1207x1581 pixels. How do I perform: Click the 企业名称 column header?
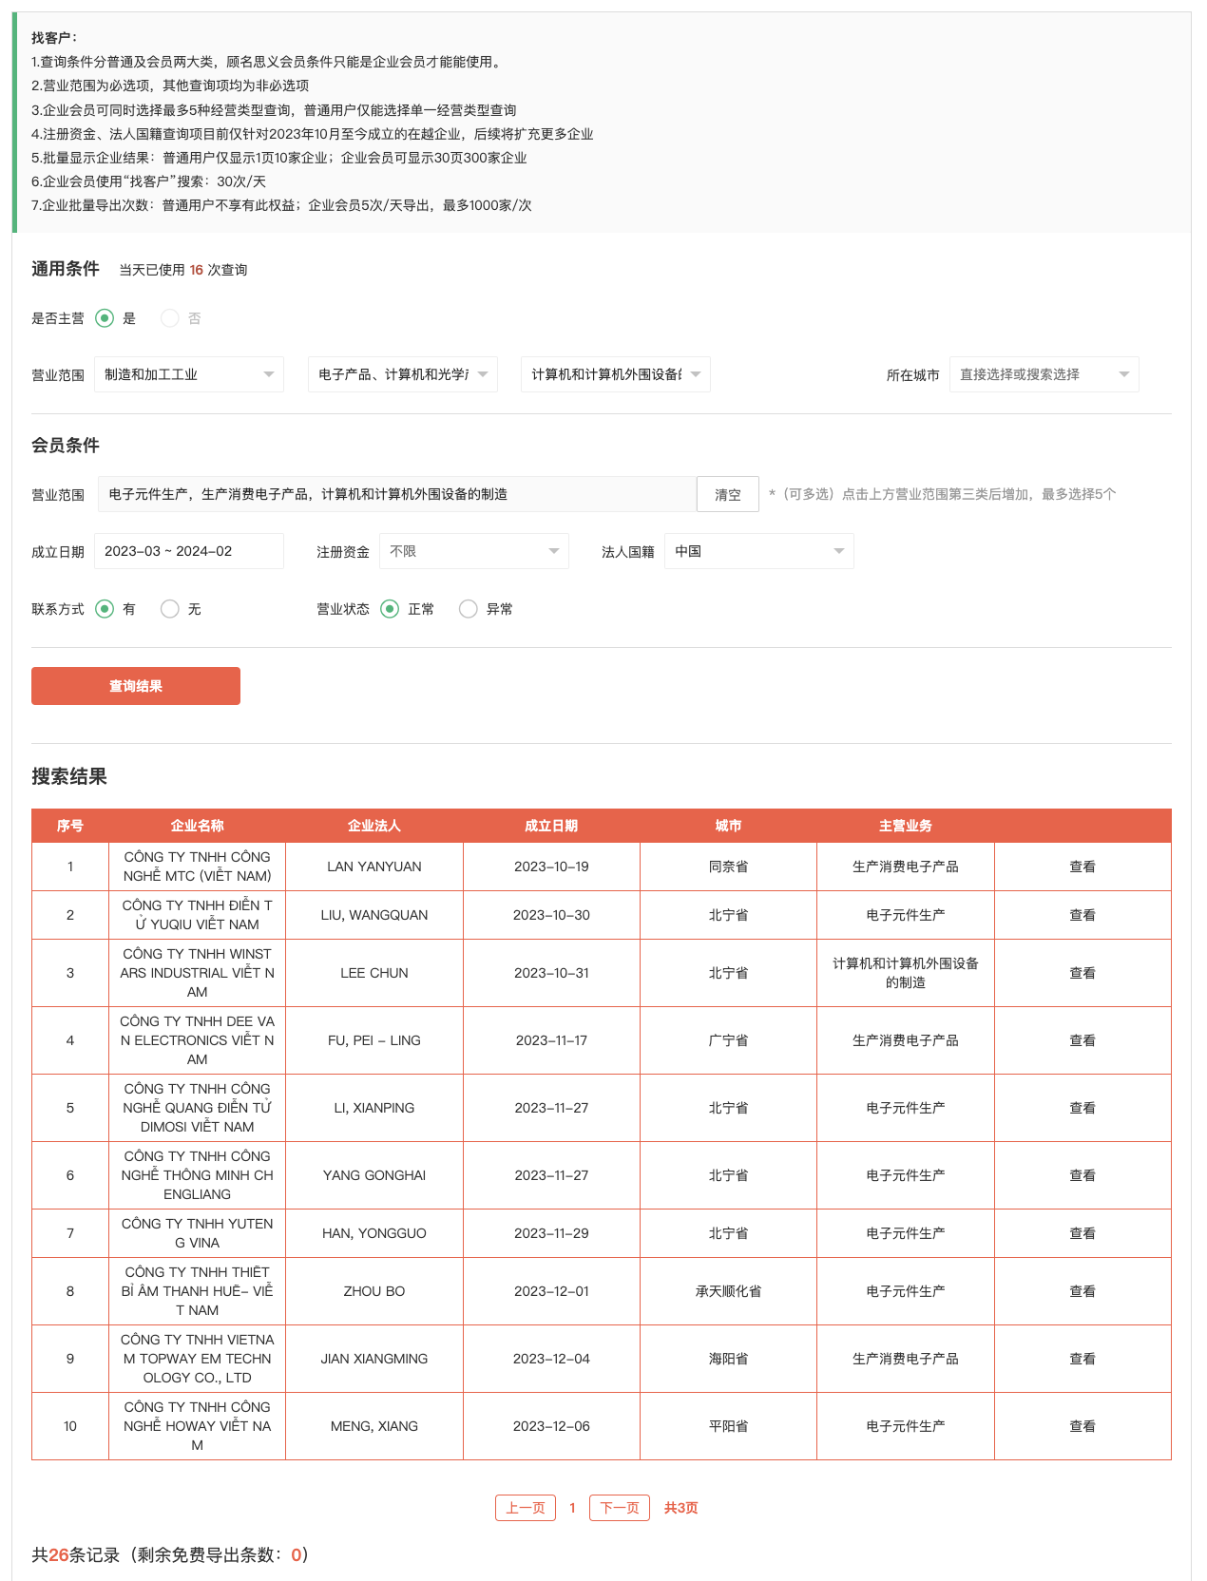tap(197, 826)
